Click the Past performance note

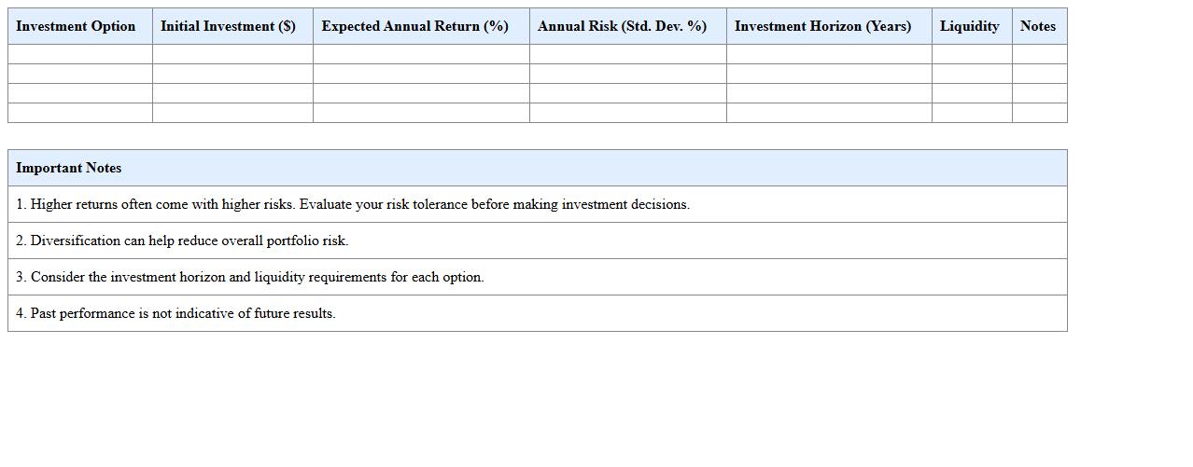tap(175, 313)
